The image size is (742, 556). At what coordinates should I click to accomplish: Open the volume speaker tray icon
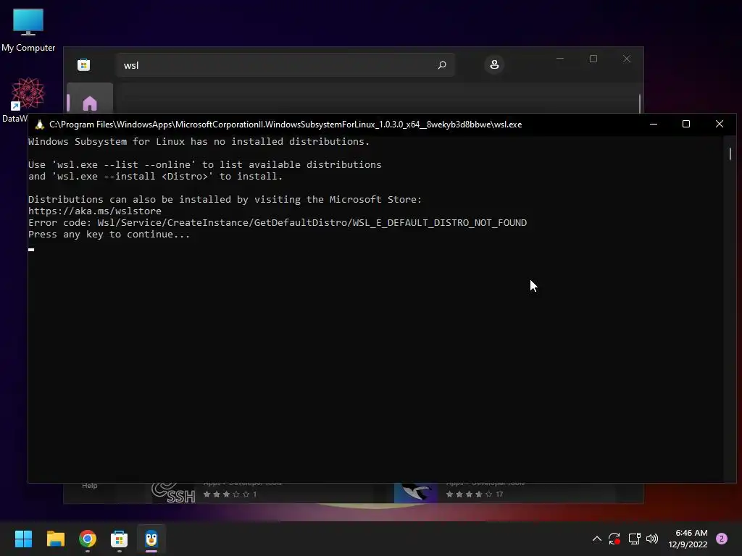(652, 539)
